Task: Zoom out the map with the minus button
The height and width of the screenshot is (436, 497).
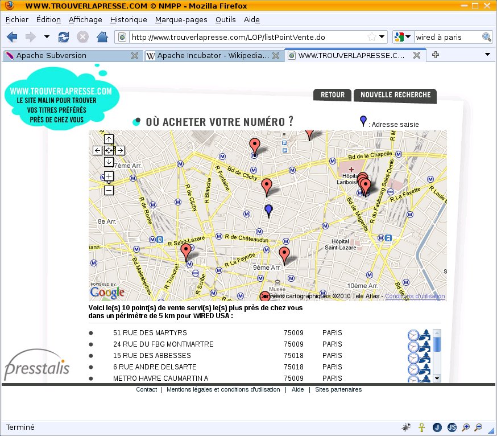Action: 109,190
